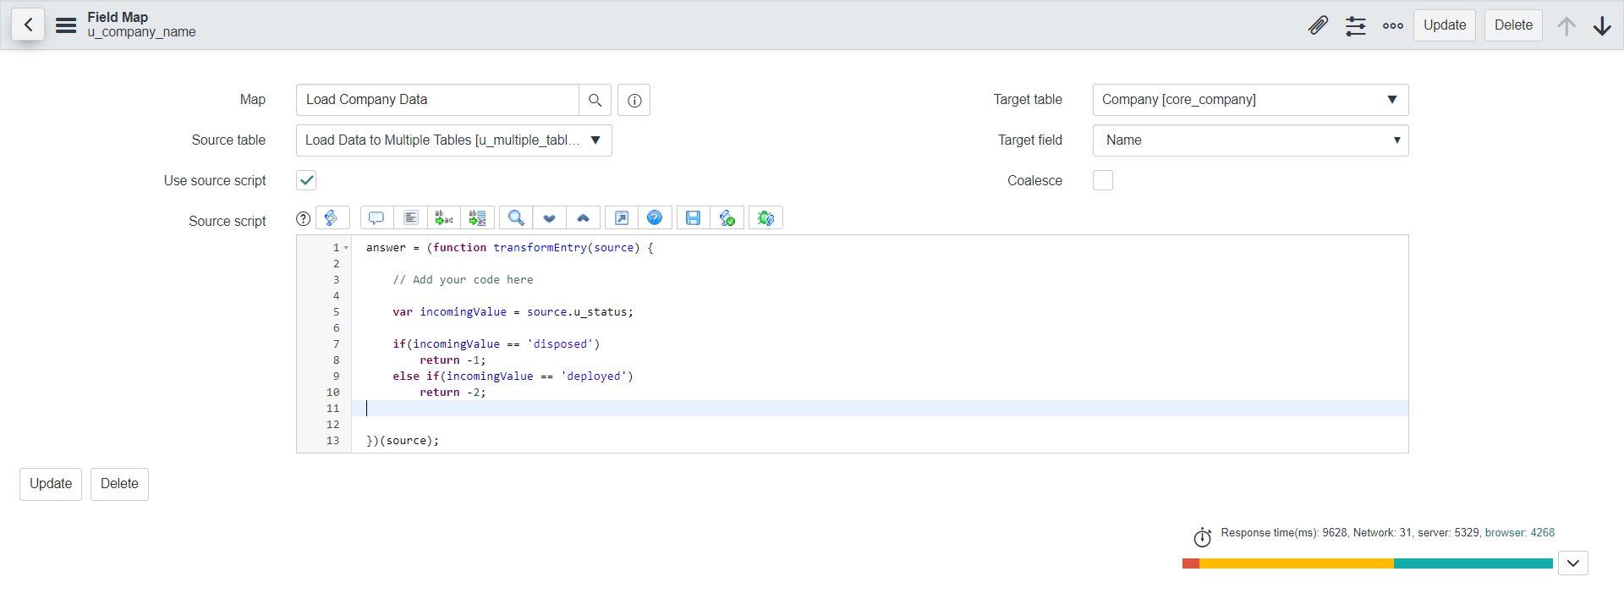Click into the Map input field
The height and width of the screenshot is (610, 1624).
[437, 100]
